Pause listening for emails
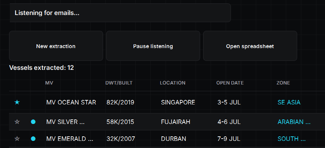This screenshot has width=325, height=148. [153, 46]
